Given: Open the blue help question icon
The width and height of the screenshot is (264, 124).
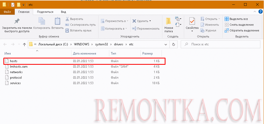Looking at the screenshot, I should tap(260, 12).
